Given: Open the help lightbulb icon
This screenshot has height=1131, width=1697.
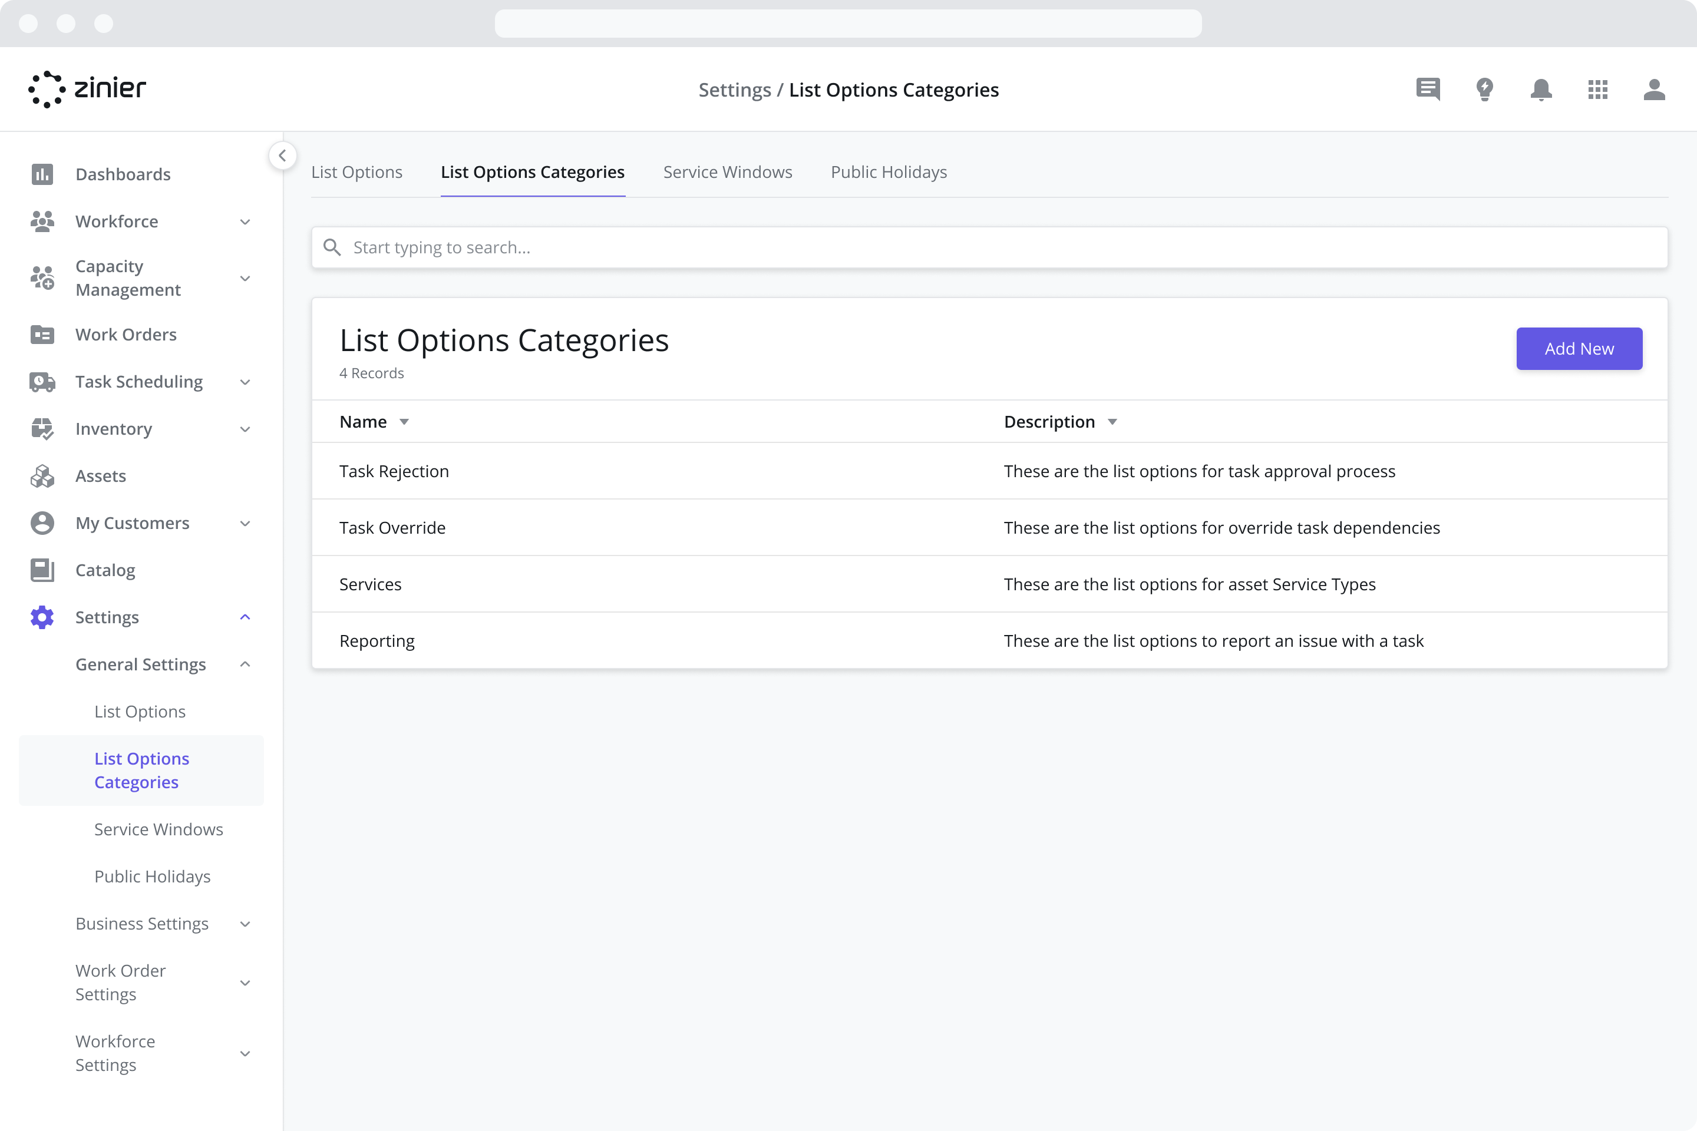Looking at the screenshot, I should (x=1485, y=90).
